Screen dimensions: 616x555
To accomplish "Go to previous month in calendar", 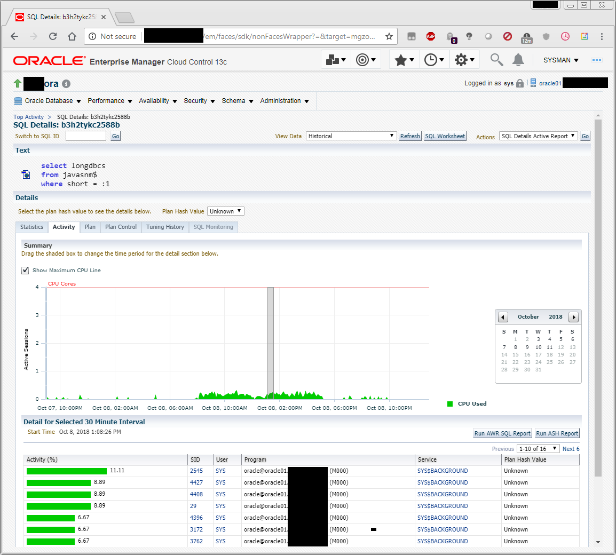I will [x=503, y=317].
